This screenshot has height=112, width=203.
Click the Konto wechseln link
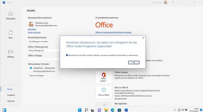coord(34,32)
